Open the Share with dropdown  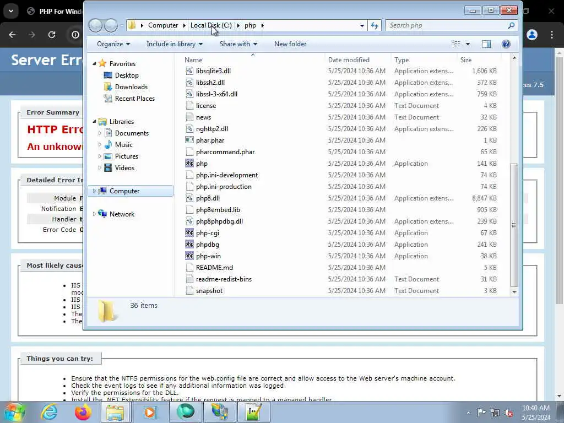point(238,44)
